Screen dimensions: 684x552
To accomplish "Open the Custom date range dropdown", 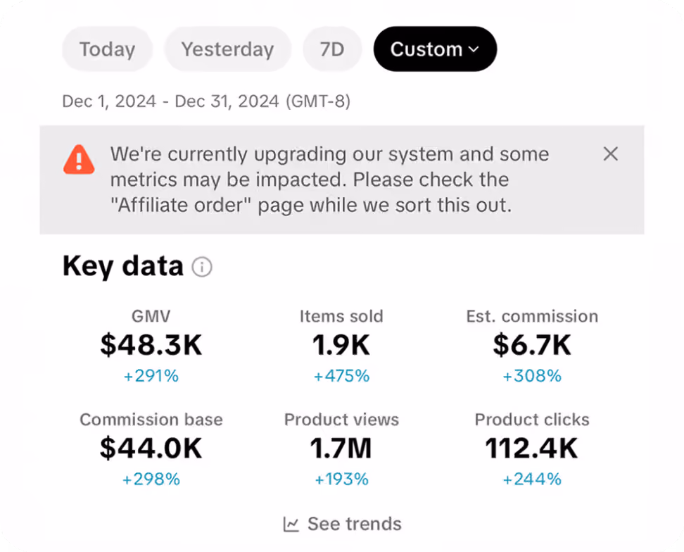I will (x=435, y=49).
